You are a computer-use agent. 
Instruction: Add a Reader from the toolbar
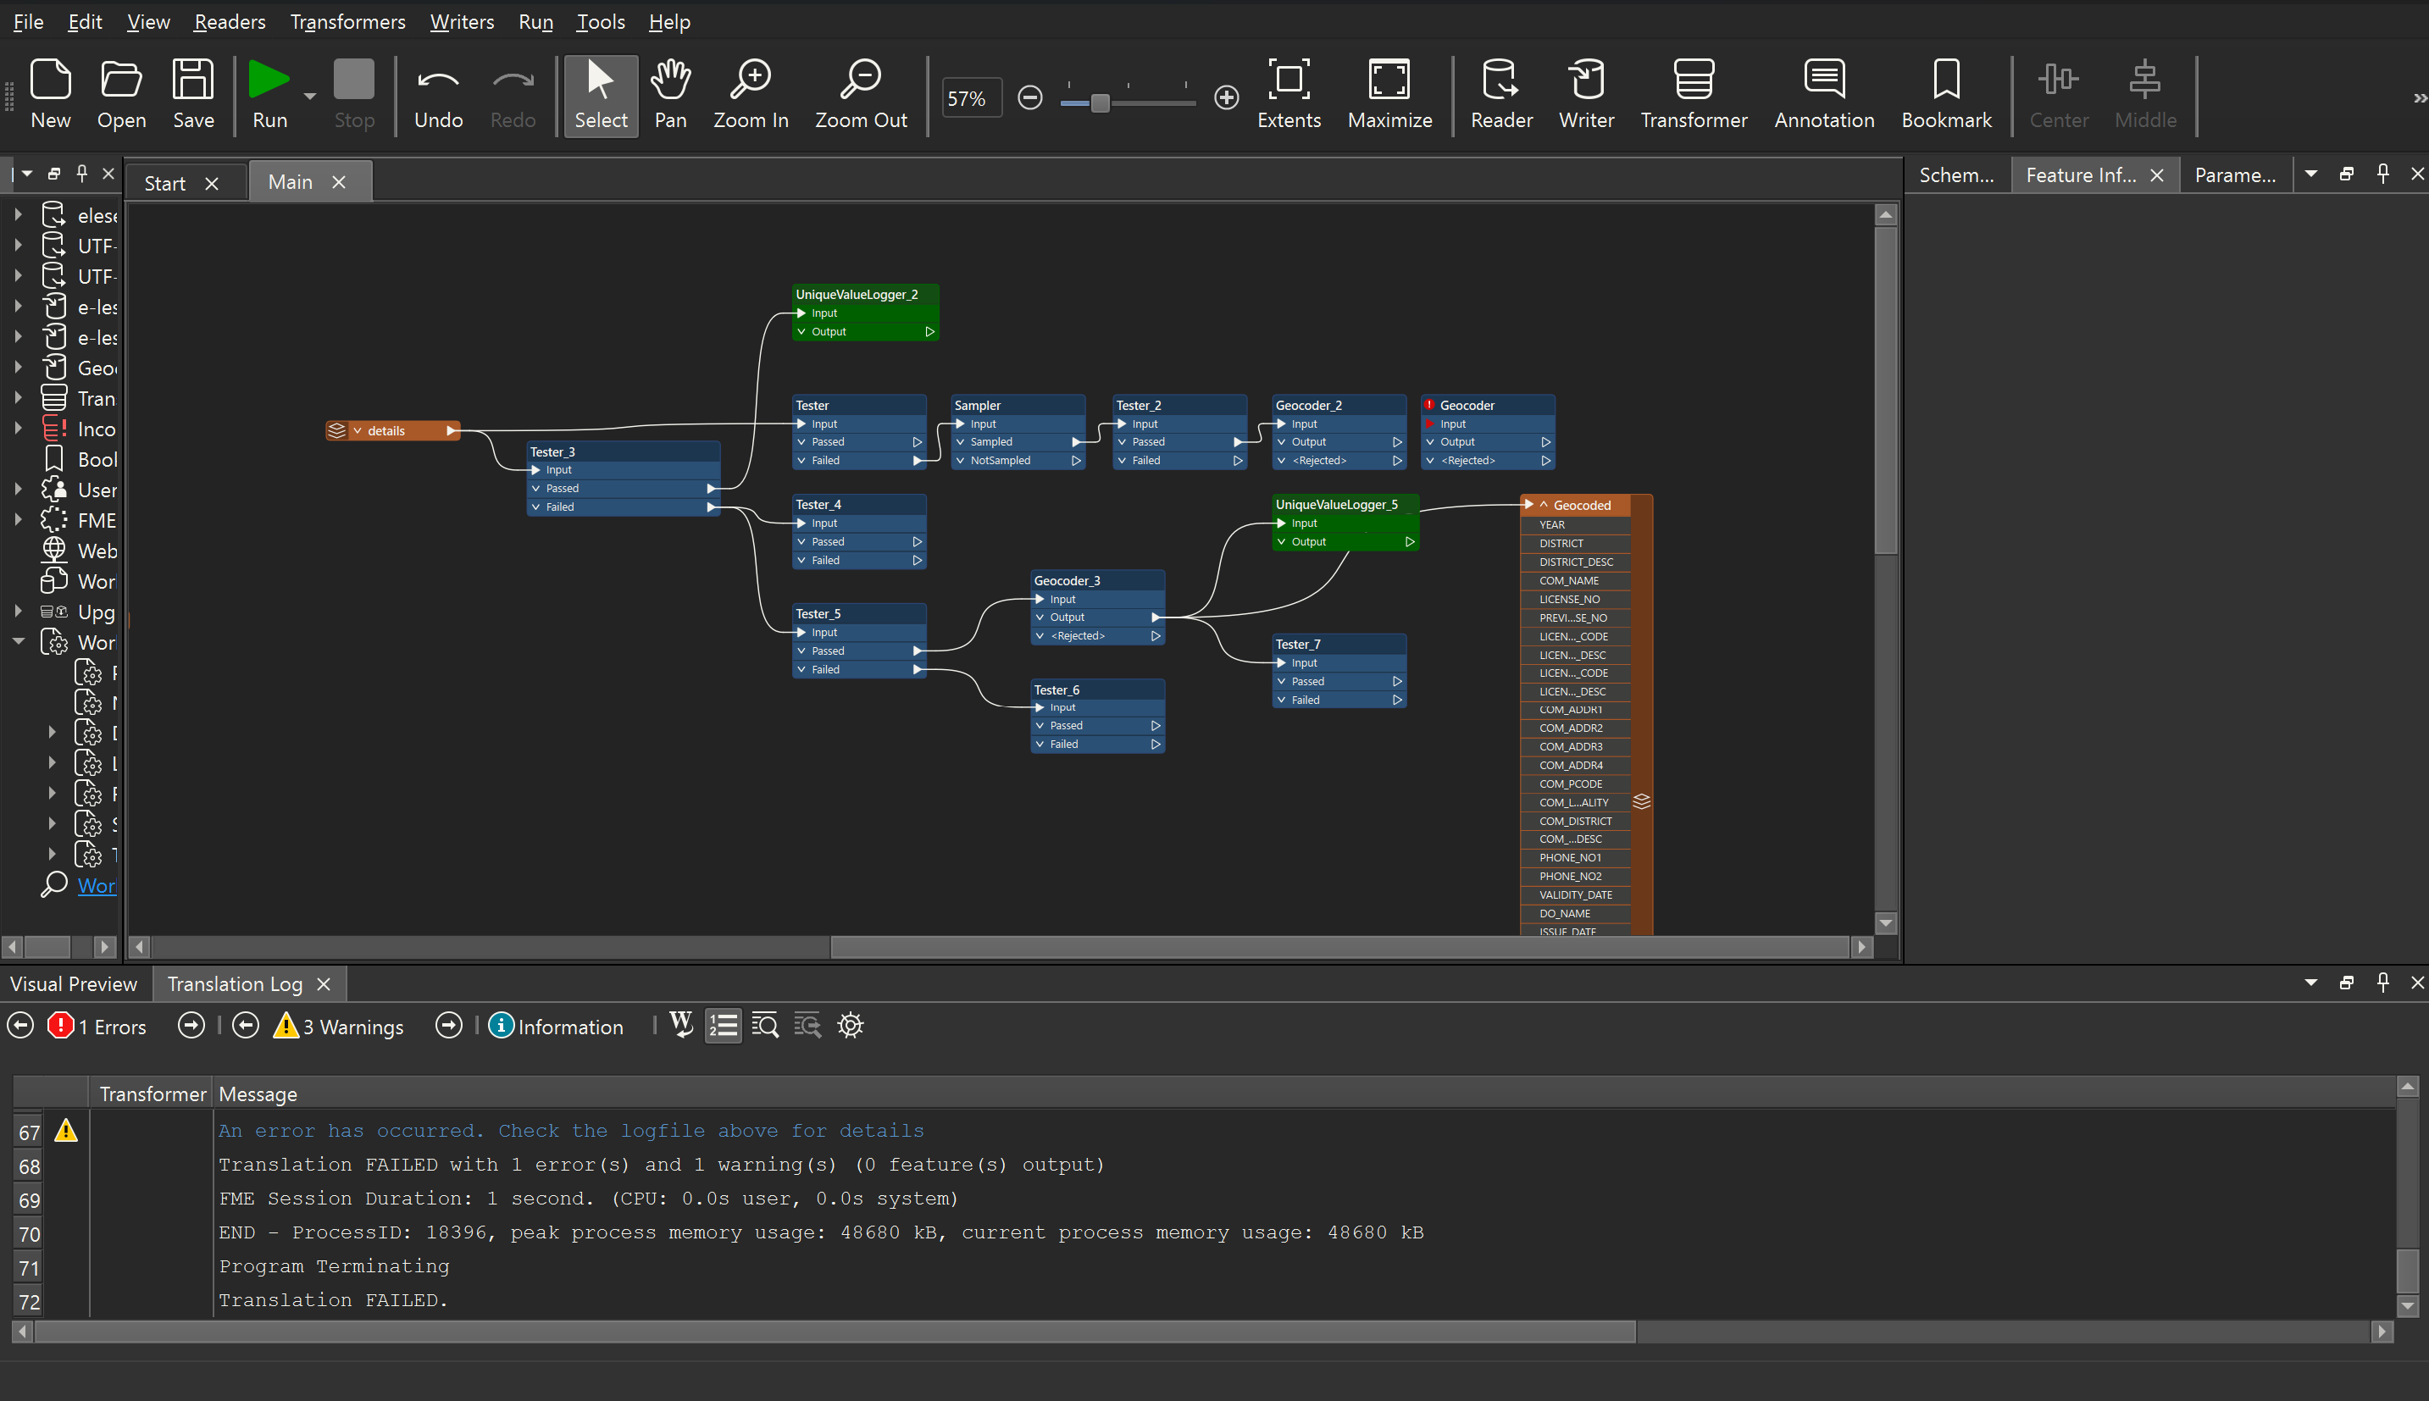click(1500, 80)
